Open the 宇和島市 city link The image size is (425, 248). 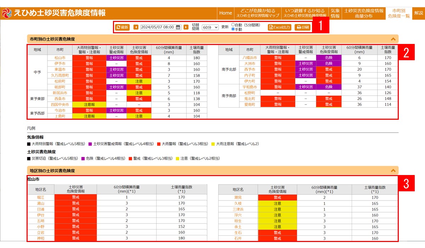(250, 87)
